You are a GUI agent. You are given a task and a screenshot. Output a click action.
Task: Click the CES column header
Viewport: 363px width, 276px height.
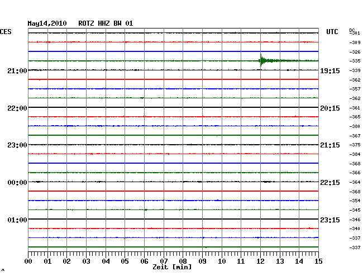[x=6, y=32]
